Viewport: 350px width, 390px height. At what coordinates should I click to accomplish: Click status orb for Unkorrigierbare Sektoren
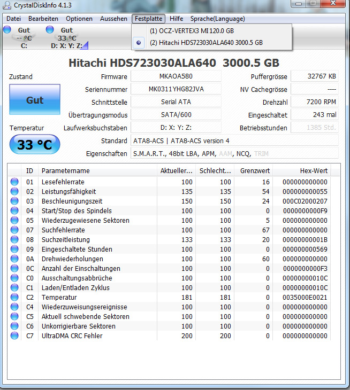(14, 326)
